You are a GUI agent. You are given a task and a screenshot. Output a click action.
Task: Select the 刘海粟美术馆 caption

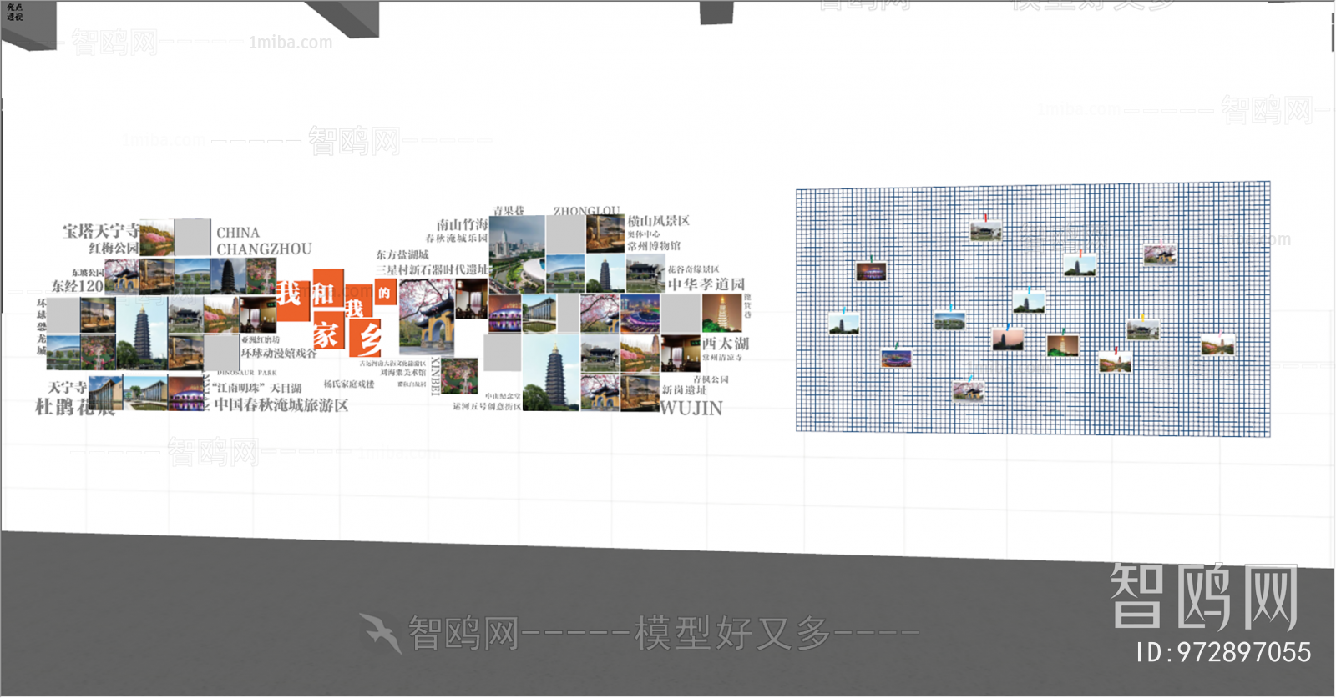pos(403,373)
